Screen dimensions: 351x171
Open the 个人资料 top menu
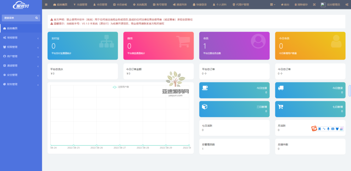click(220, 4)
